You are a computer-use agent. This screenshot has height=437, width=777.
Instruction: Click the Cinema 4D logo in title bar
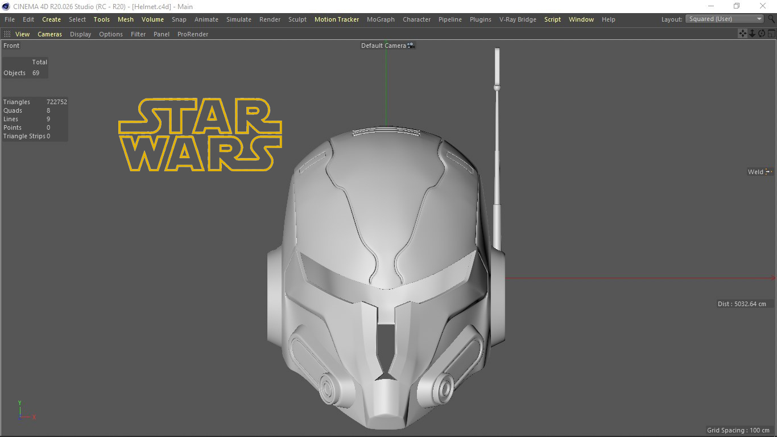pos(6,6)
